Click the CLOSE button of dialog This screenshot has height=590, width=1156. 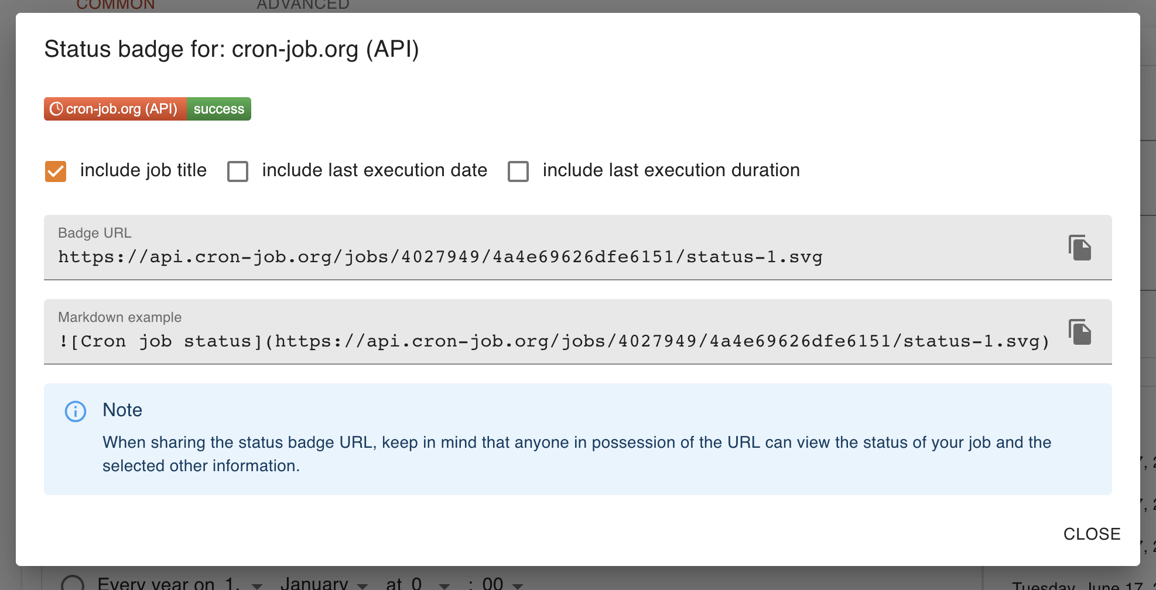pos(1092,534)
